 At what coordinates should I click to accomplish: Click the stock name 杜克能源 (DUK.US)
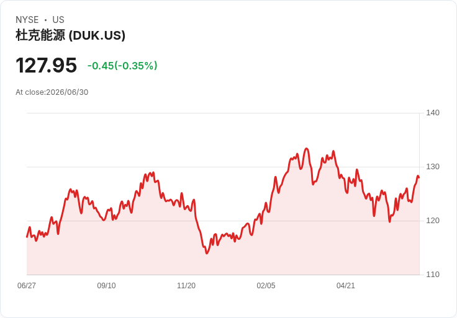[x=70, y=35]
